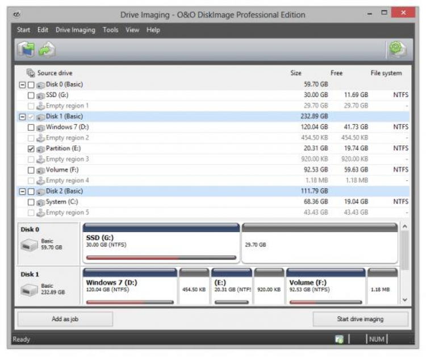Click the Source drive header icon
The height and width of the screenshot is (357, 426).
[31, 73]
